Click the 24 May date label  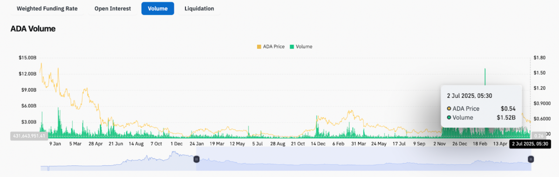tap(379, 144)
